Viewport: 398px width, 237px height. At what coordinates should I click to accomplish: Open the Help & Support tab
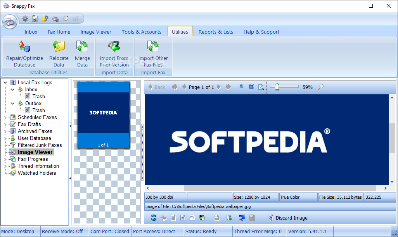261,32
